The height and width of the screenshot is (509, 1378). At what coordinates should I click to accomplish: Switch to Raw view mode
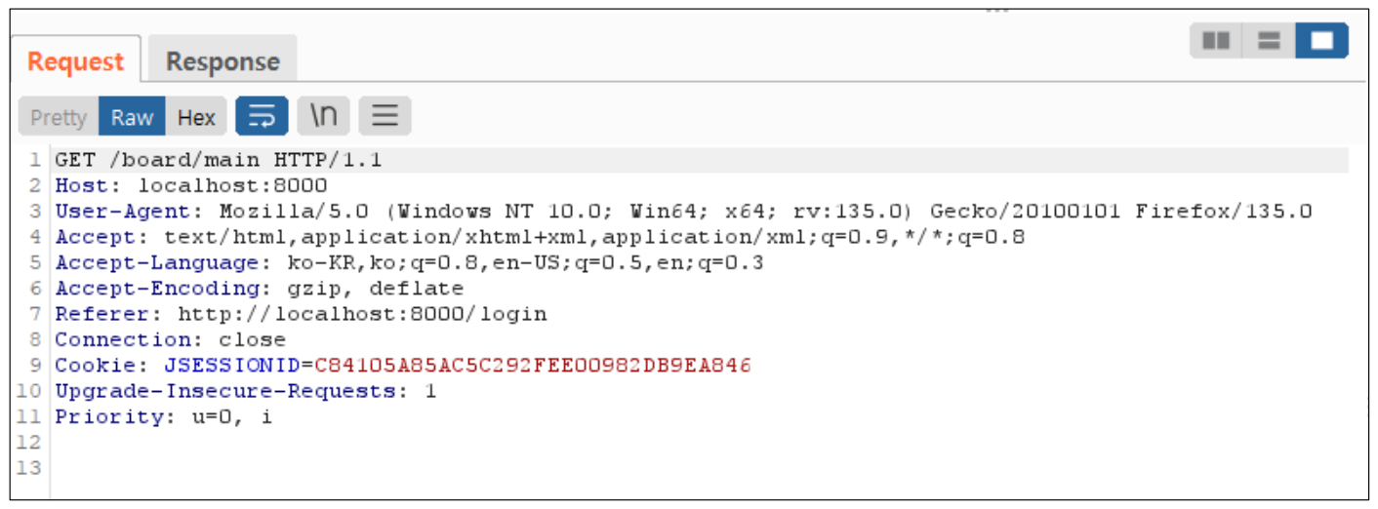tap(132, 117)
